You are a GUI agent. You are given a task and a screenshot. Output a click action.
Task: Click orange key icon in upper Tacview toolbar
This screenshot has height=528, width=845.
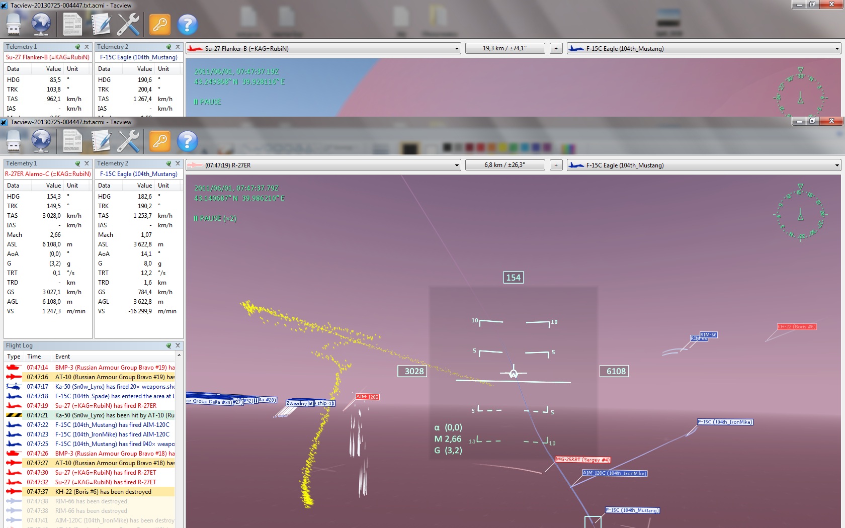coord(160,24)
